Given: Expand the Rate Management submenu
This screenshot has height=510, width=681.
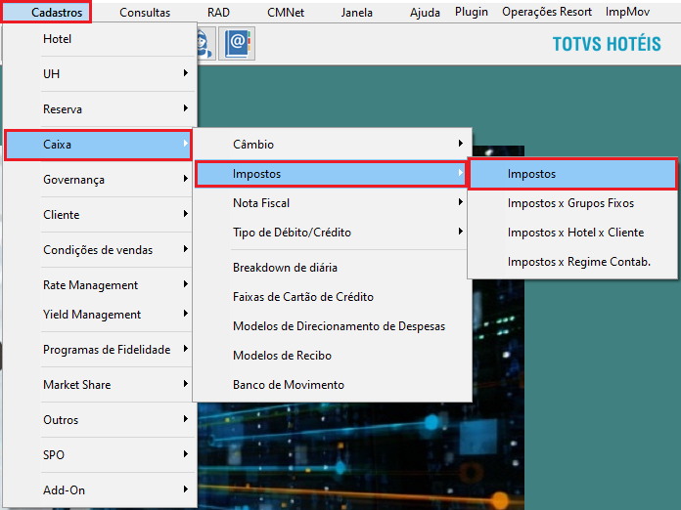Looking at the screenshot, I should pos(99,285).
